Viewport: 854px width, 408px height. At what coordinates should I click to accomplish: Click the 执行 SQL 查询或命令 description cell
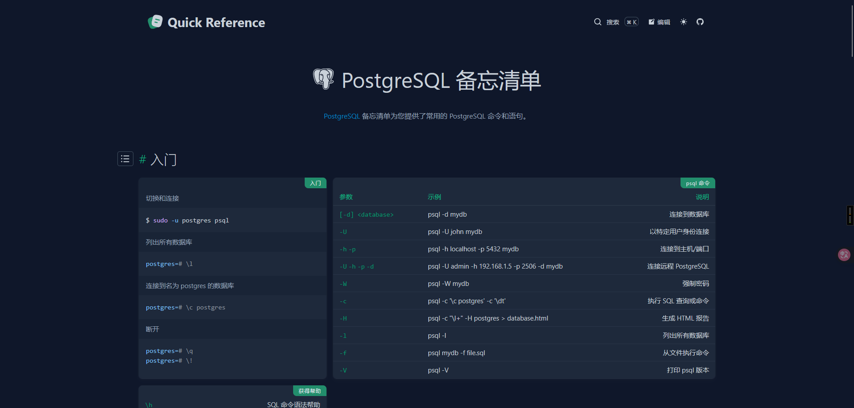coord(678,301)
